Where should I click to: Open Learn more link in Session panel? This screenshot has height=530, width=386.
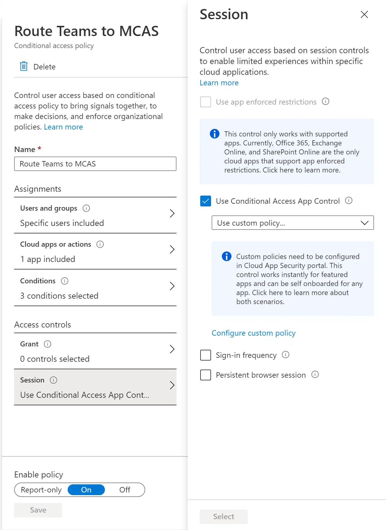click(x=219, y=83)
